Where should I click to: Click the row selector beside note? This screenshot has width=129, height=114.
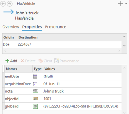tap(3, 91)
